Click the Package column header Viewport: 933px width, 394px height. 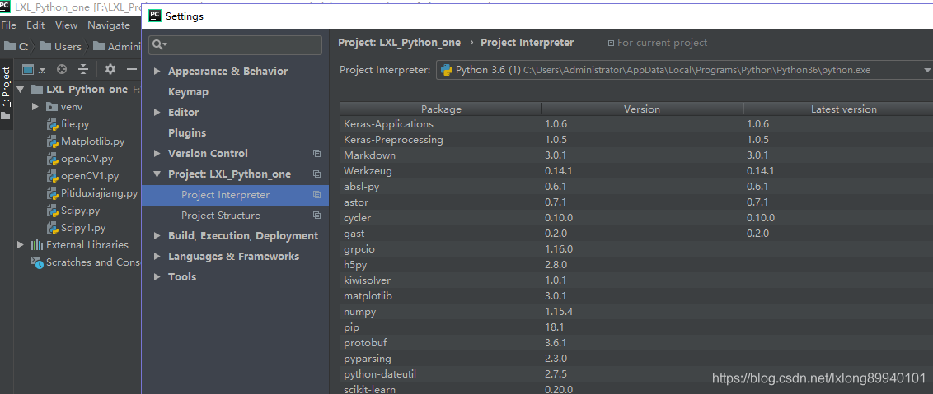pyautogui.click(x=441, y=109)
